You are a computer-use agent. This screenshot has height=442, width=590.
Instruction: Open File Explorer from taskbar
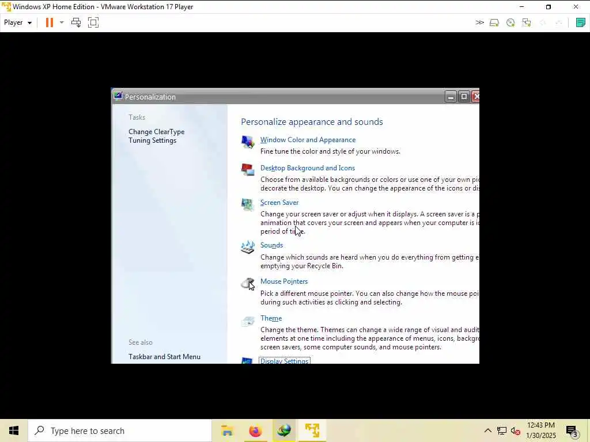point(227,430)
